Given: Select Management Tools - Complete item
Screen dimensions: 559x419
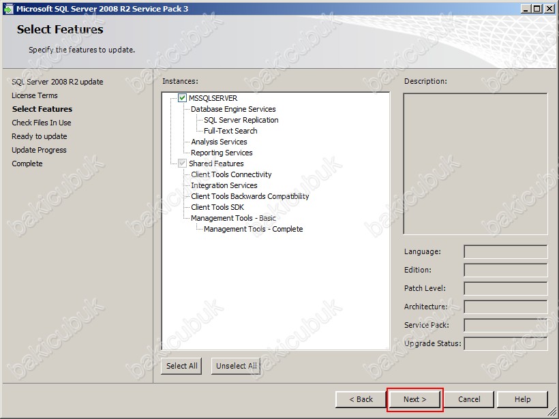Looking at the screenshot, I should pos(253,229).
